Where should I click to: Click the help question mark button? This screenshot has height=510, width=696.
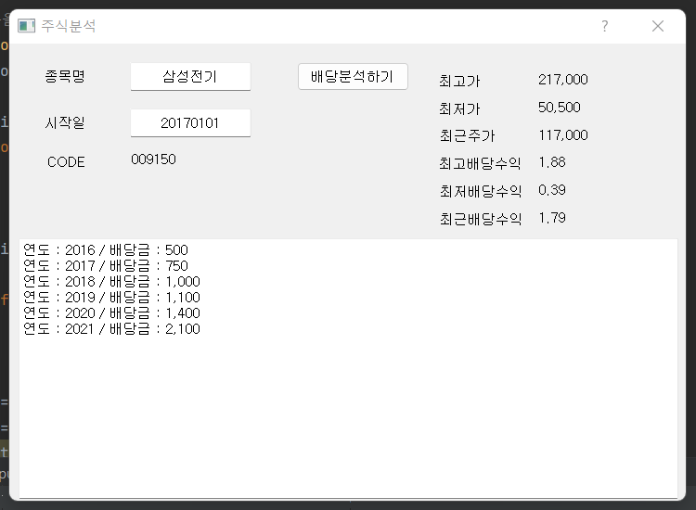(604, 26)
